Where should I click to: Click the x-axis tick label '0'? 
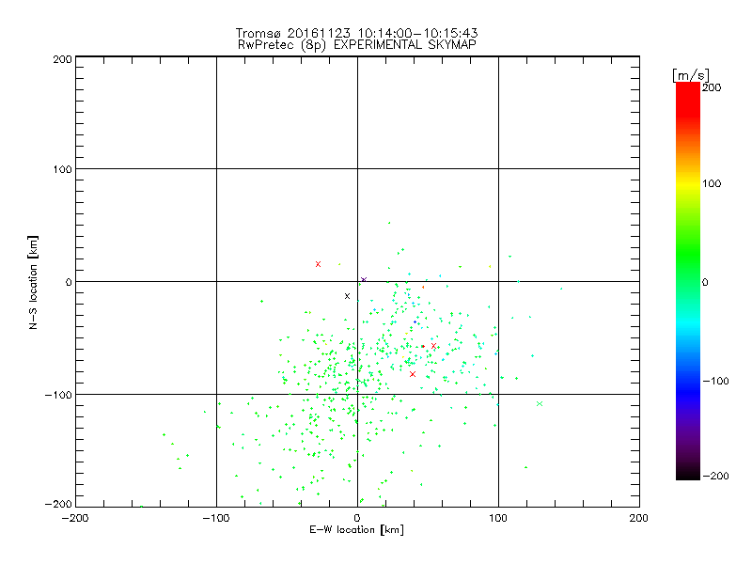pos(357,519)
